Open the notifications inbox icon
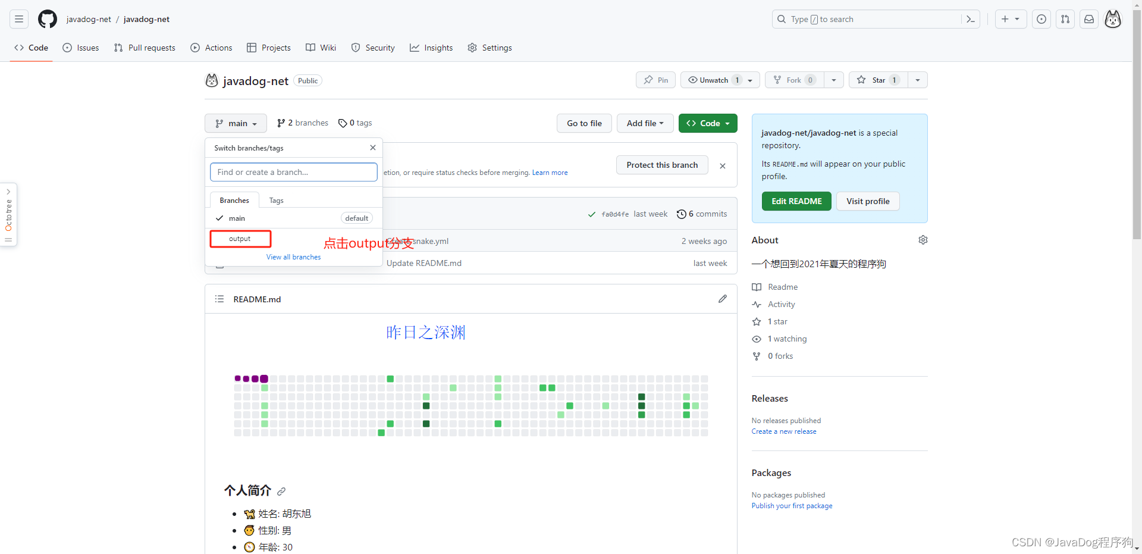Screen dimensions: 1142x554 (1089, 19)
